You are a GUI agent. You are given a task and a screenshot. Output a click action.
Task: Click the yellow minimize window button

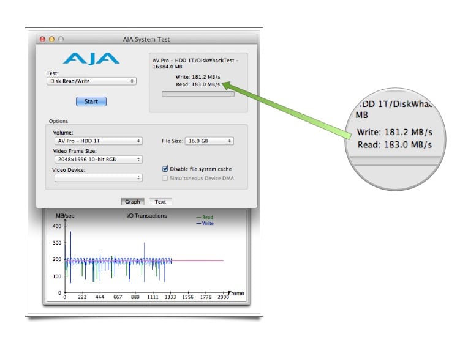click(51, 39)
